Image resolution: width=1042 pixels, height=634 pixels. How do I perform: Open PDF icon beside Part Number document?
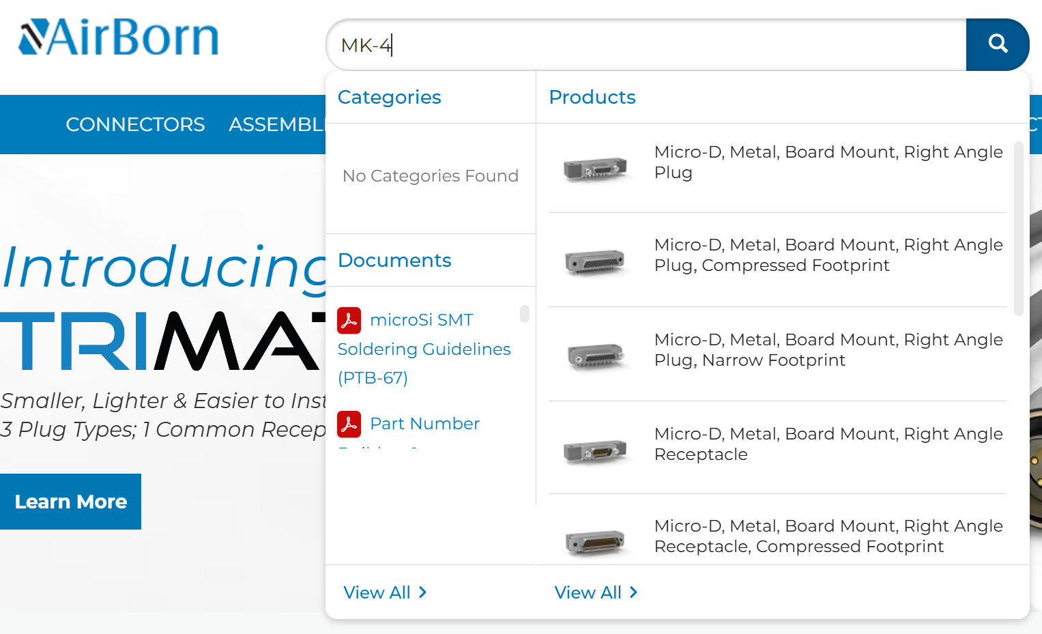tap(349, 424)
